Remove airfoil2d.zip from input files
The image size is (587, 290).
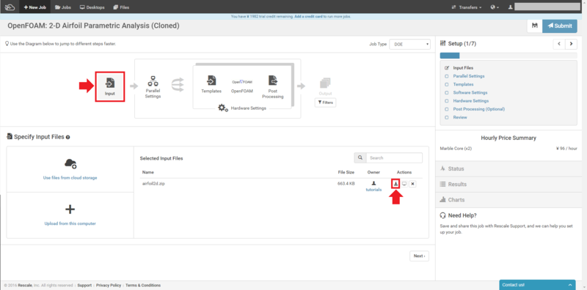(412, 184)
